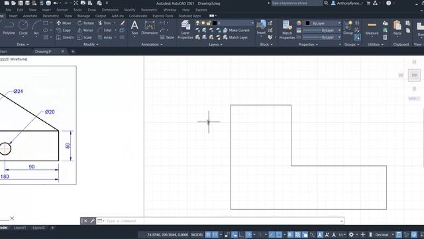
Task: Select the Drawing3 file tab
Action: point(43,52)
